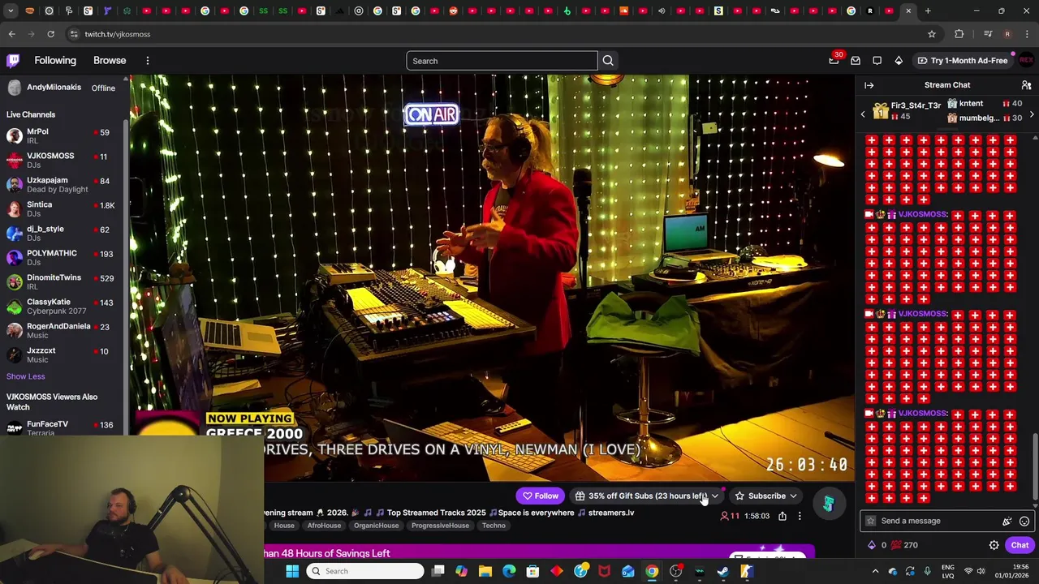Select the AfroHouse tag

[324, 526]
